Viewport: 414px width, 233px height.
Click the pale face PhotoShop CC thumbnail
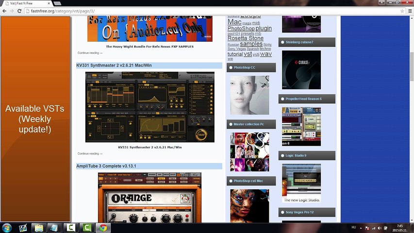pyautogui.click(x=249, y=95)
